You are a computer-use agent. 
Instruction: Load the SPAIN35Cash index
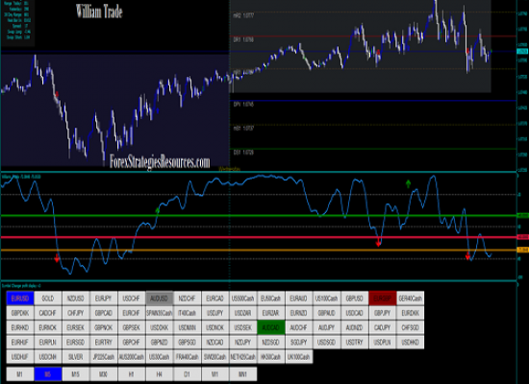click(x=160, y=313)
